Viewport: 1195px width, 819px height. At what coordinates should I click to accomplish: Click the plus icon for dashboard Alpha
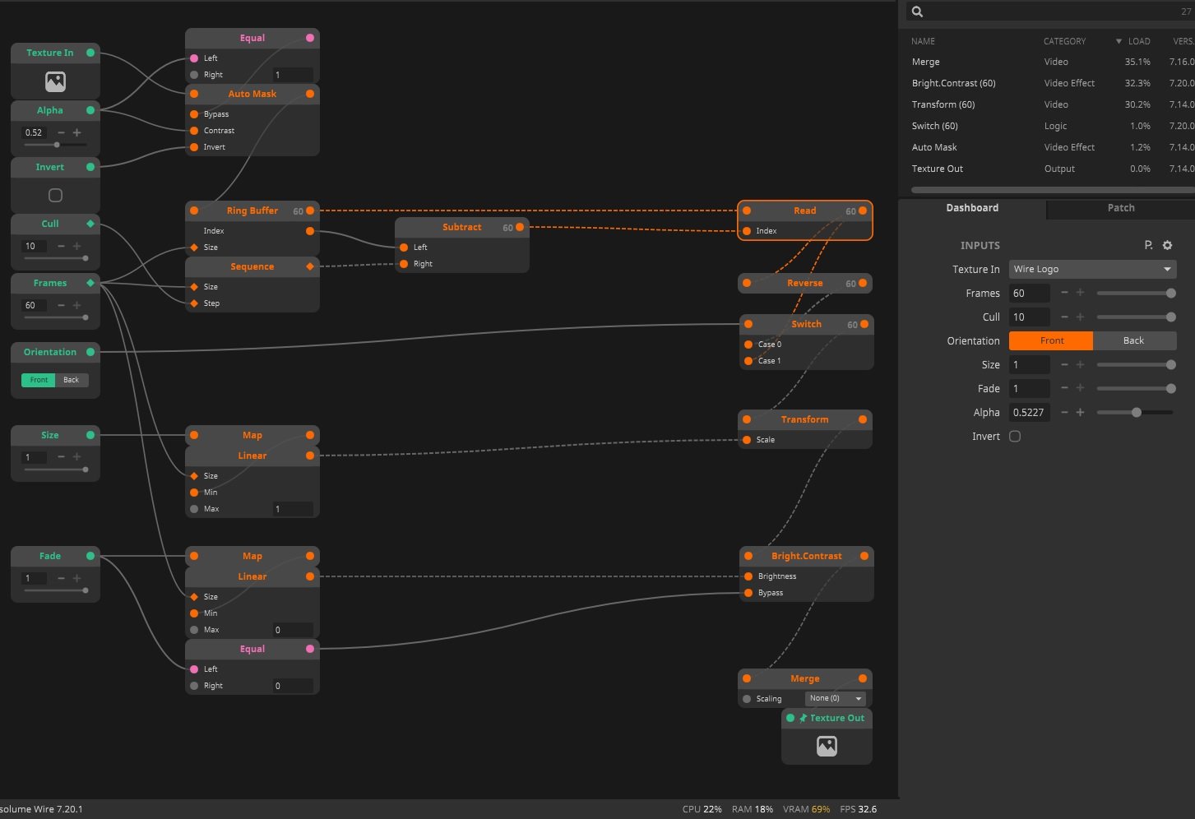(1080, 413)
